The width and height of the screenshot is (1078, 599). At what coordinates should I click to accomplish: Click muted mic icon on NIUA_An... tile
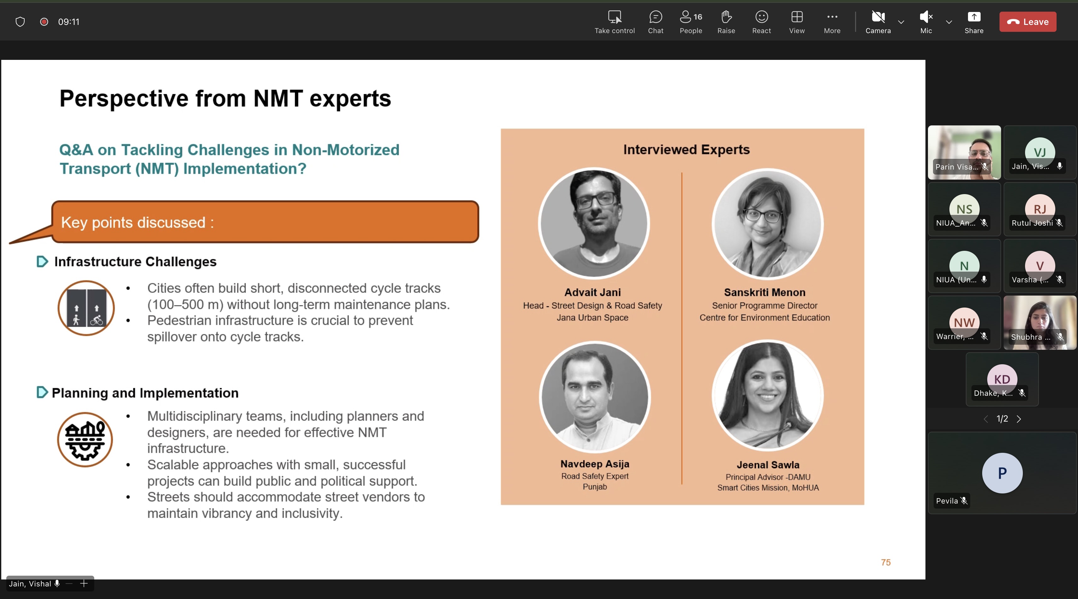[984, 223]
